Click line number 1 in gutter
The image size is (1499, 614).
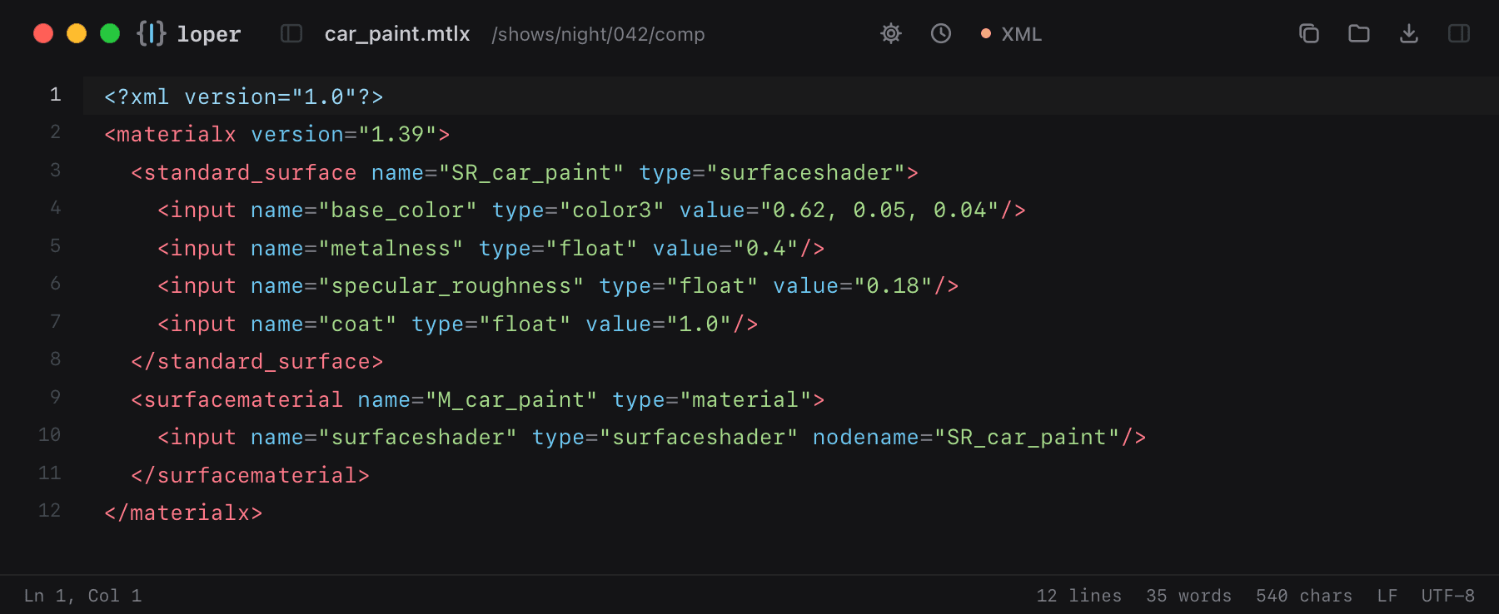click(x=55, y=95)
